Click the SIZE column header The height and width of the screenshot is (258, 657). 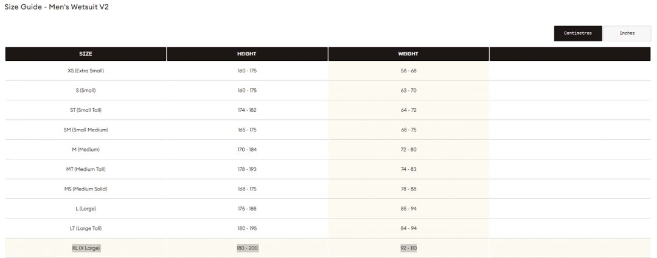(x=86, y=54)
